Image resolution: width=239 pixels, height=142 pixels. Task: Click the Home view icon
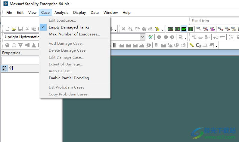coord(144,29)
